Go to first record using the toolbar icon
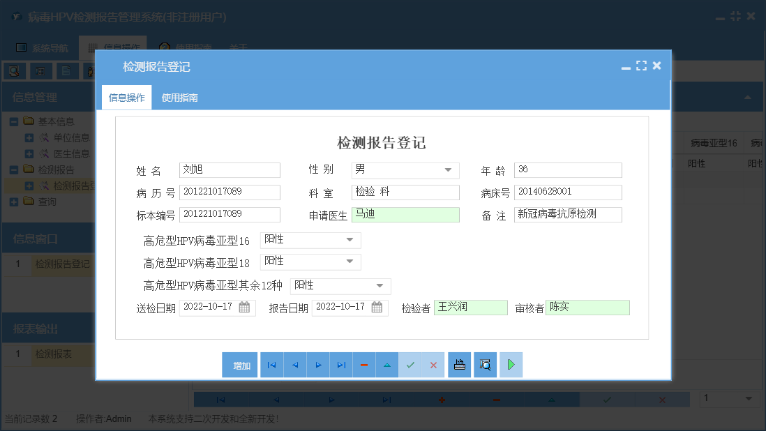Image resolution: width=766 pixels, height=431 pixels. point(271,364)
